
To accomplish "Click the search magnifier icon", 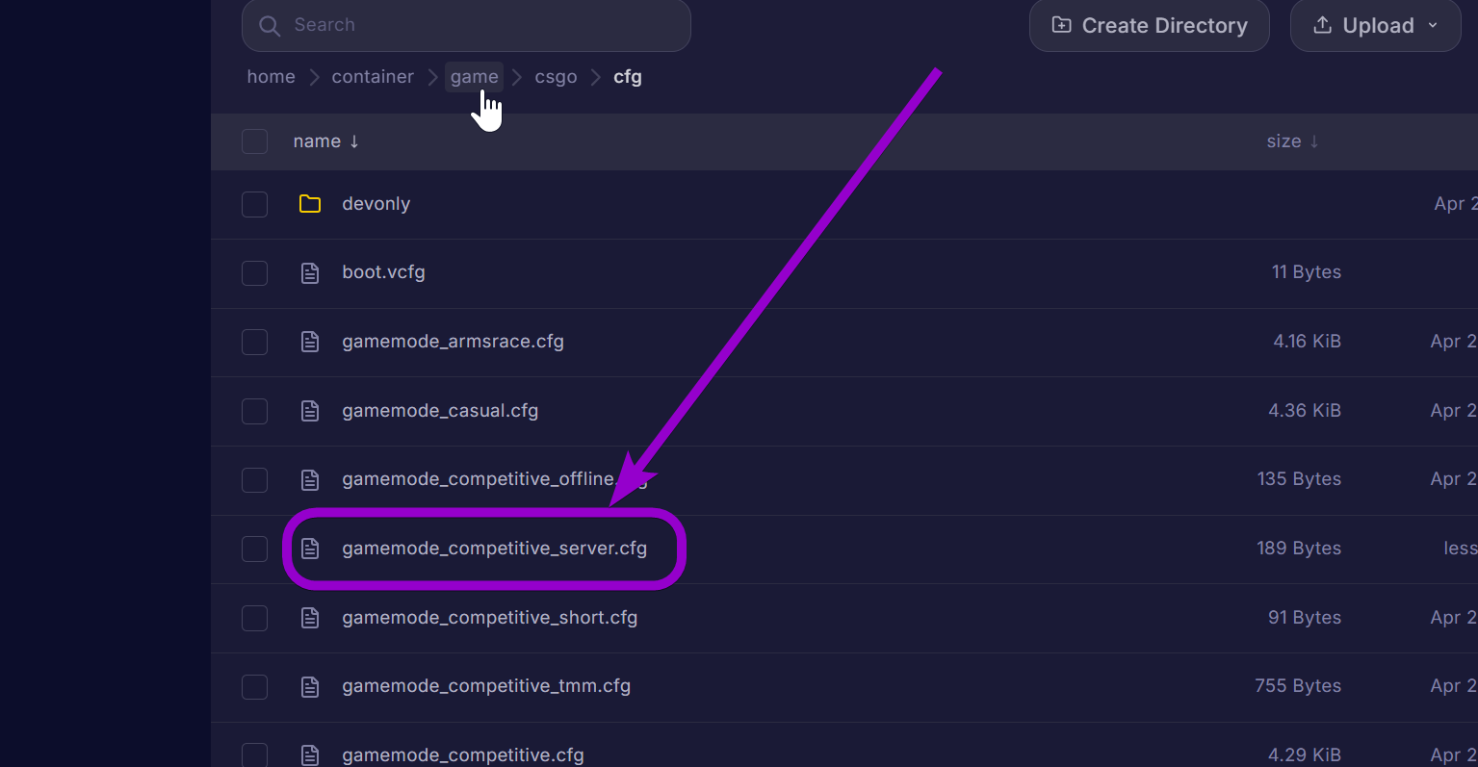I will click(x=270, y=25).
